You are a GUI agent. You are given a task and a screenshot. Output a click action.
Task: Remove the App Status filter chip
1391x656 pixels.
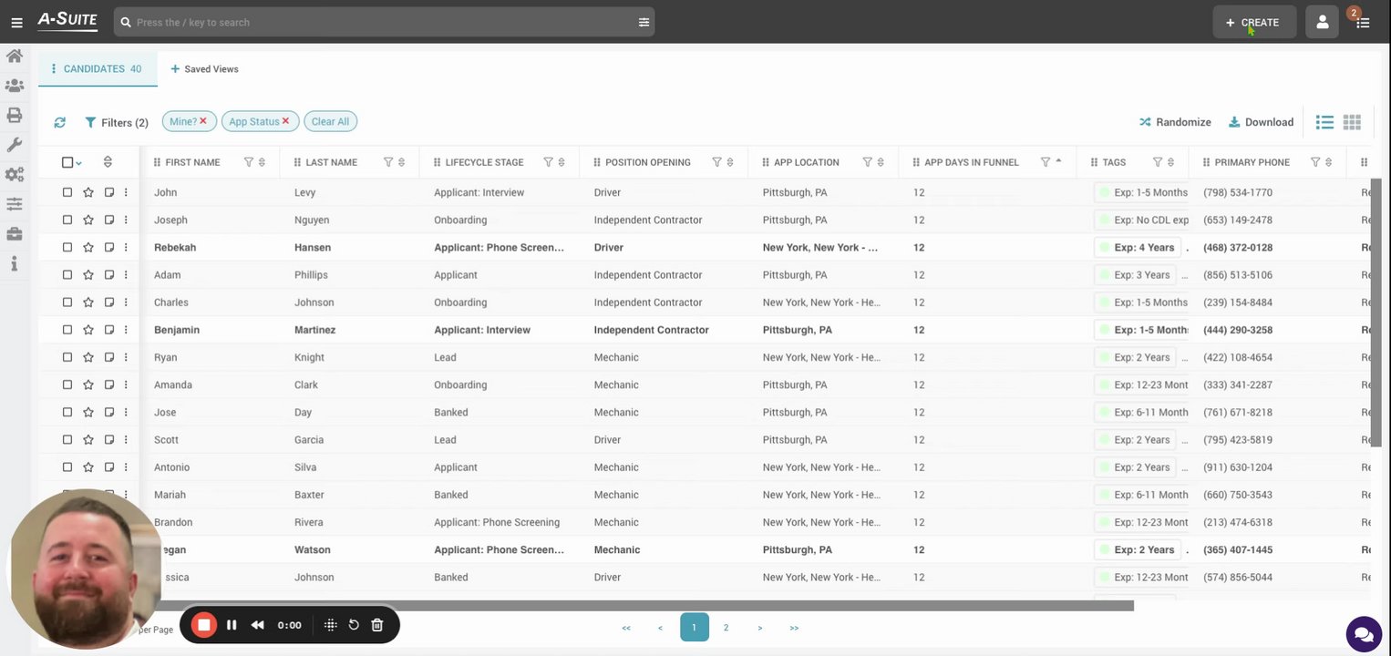pyautogui.click(x=285, y=121)
